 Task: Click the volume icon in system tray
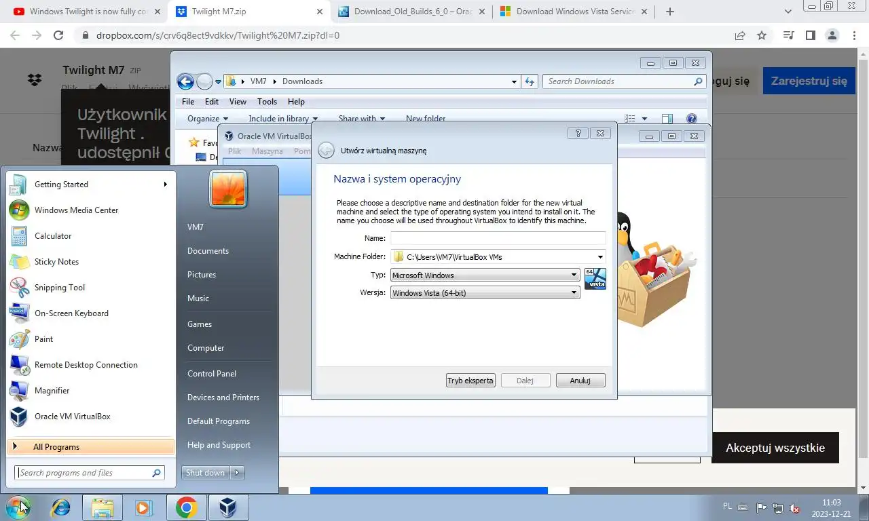pyautogui.click(x=793, y=507)
